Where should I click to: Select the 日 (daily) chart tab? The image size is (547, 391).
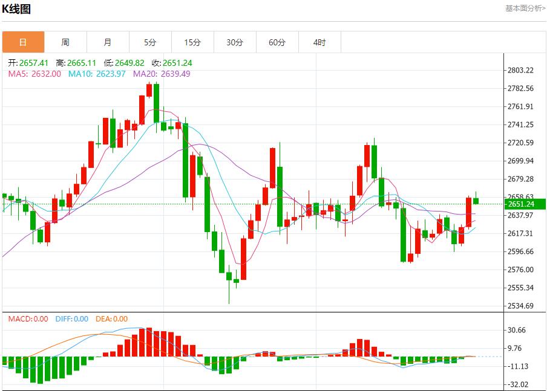23,42
